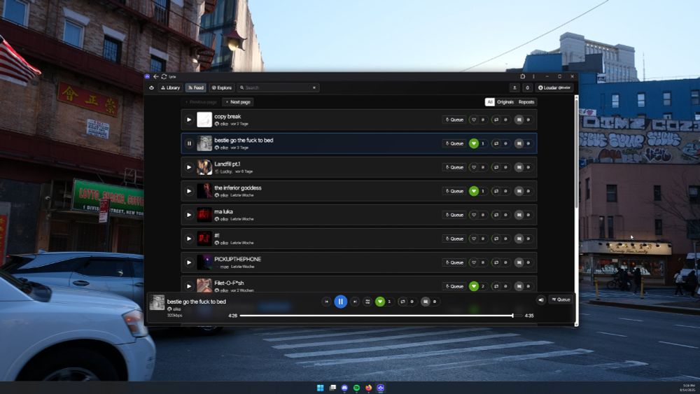Open Windows Start menu on taskbar
Screen dimensions: 700x394
(x=320, y=388)
